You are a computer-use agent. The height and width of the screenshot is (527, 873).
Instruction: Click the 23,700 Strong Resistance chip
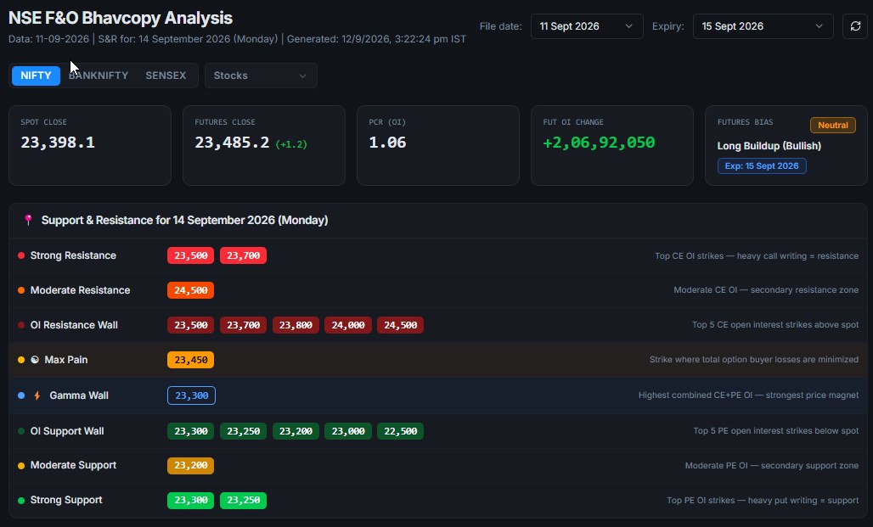pos(244,255)
